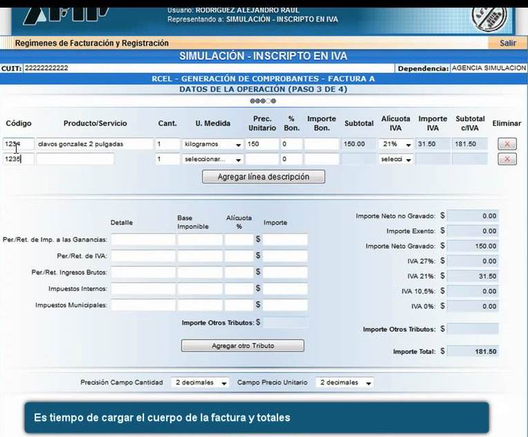The width and height of the screenshot is (528, 437).
Task: Click the Producto/Servicio field of second row
Action: [x=75, y=159]
